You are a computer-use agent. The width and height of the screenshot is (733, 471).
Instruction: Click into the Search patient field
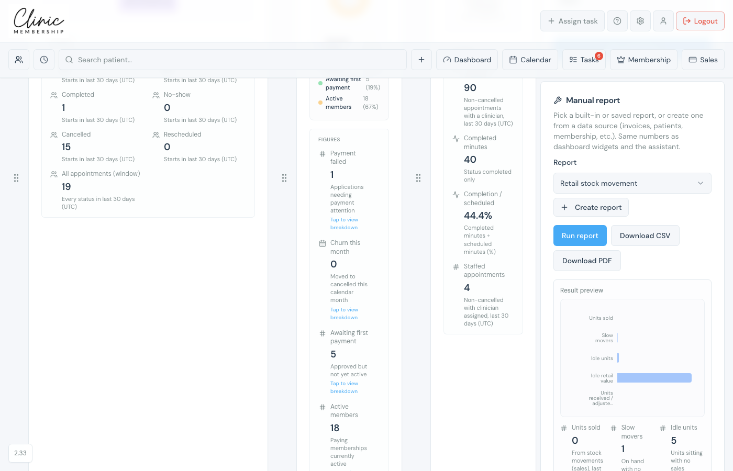pos(232,60)
